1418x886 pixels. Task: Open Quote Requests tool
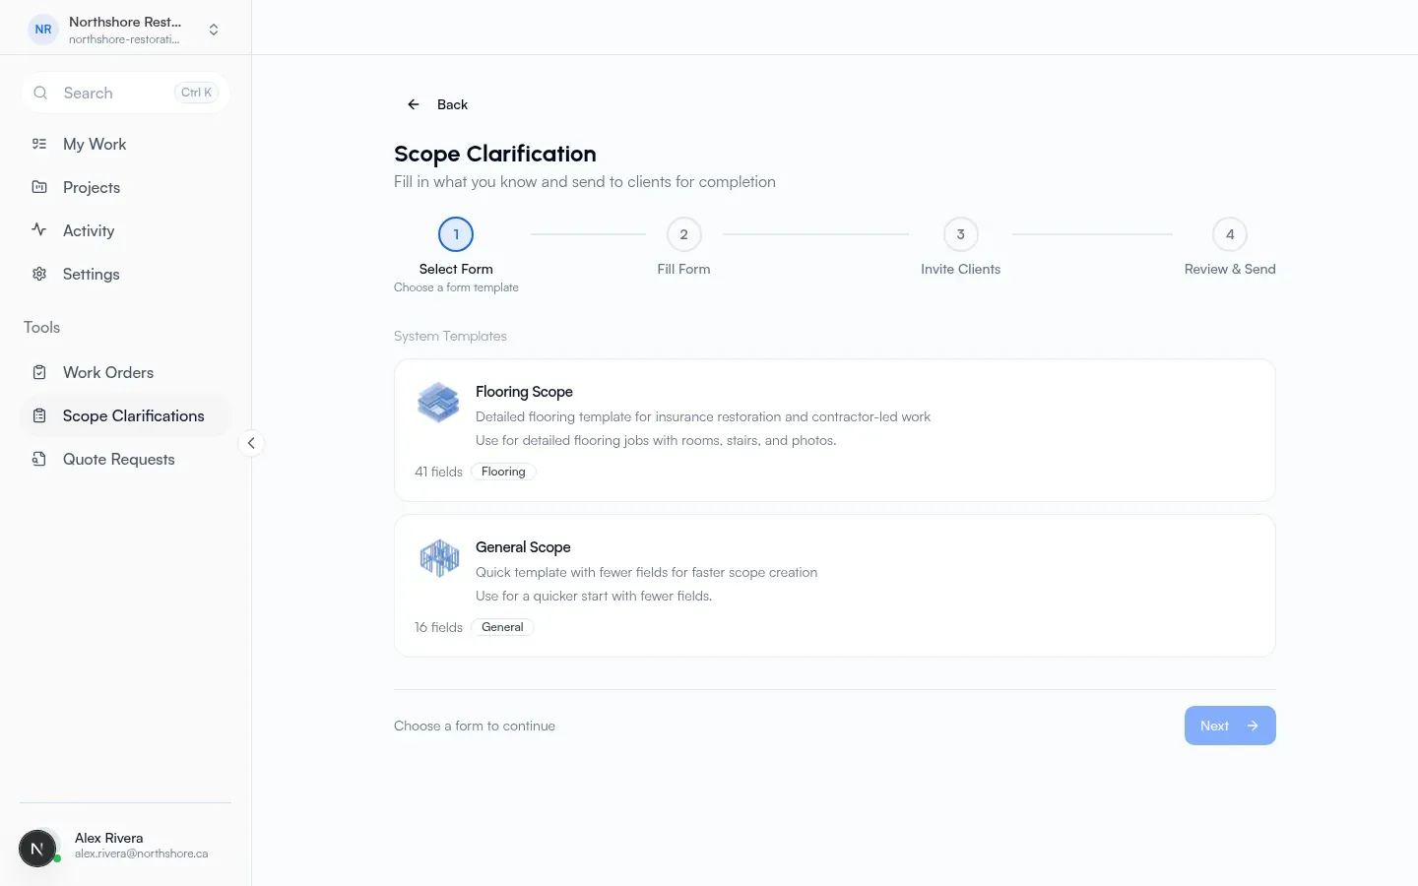pyautogui.click(x=125, y=459)
